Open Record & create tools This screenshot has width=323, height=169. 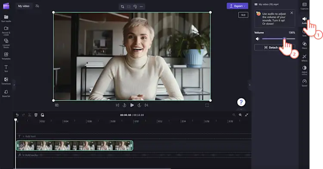point(6,31)
